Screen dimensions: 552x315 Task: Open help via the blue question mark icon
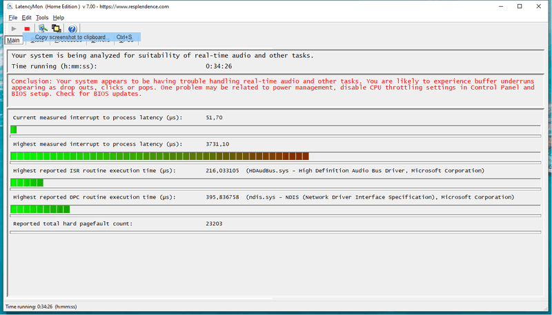pos(72,29)
